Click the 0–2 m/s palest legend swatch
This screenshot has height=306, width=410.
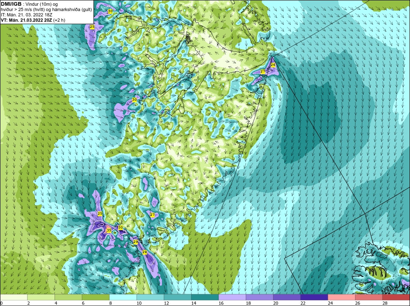(x=14, y=297)
